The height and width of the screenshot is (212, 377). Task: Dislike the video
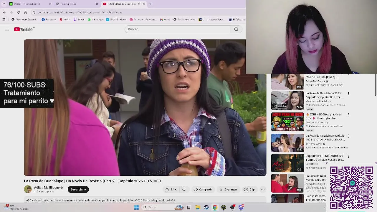pyautogui.click(x=184, y=189)
